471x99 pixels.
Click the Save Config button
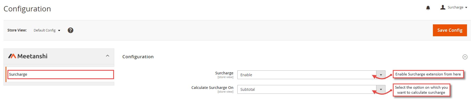tap(450, 30)
